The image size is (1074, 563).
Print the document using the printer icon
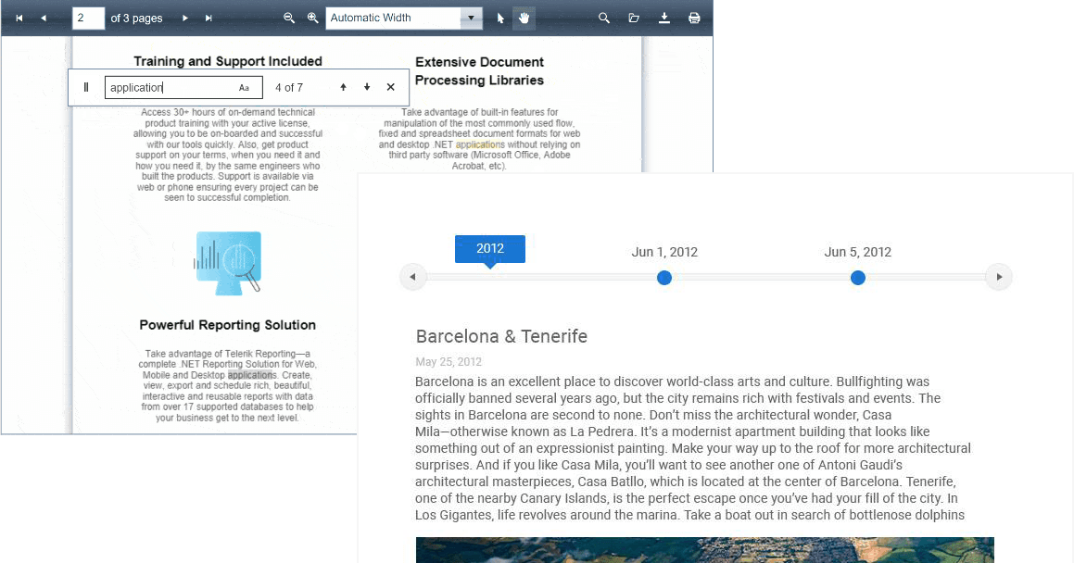click(x=694, y=18)
